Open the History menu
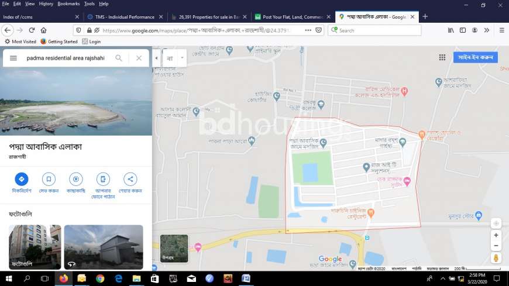 click(46, 4)
